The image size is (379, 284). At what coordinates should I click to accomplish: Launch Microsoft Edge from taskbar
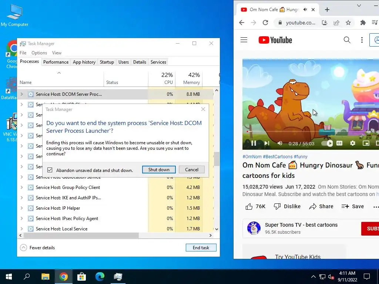click(x=100, y=277)
